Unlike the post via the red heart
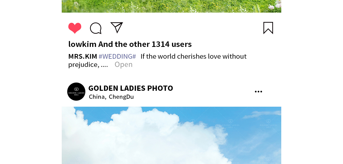The width and height of the screenshot is (343, 164). pos(75,28)
